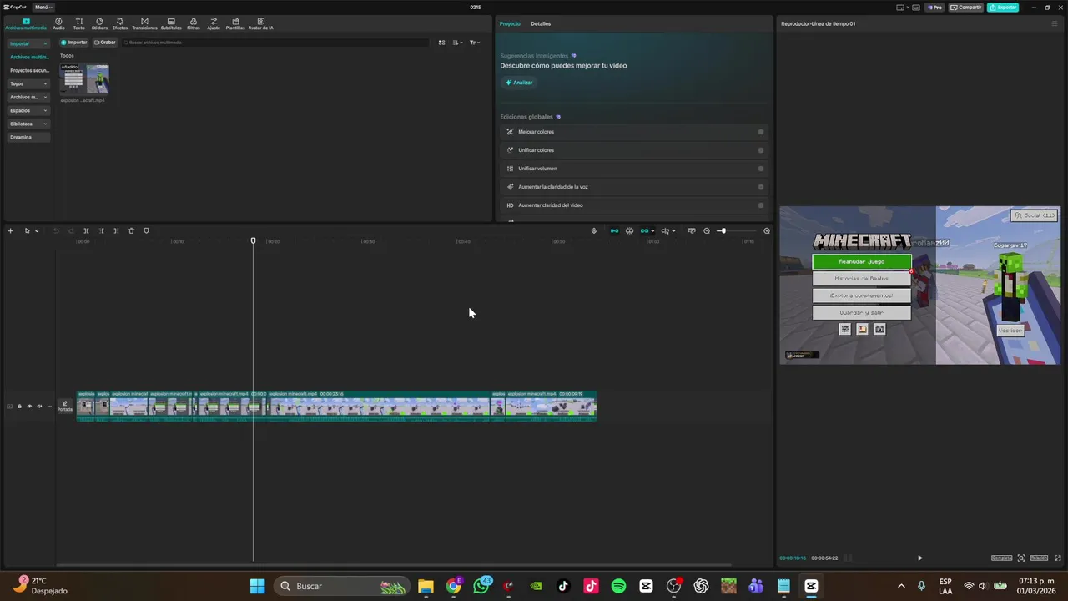Image resolution: width=1068 pixels, height=601 pixels.
Task: Open the Plantillas panel
Action: point(235,23)
